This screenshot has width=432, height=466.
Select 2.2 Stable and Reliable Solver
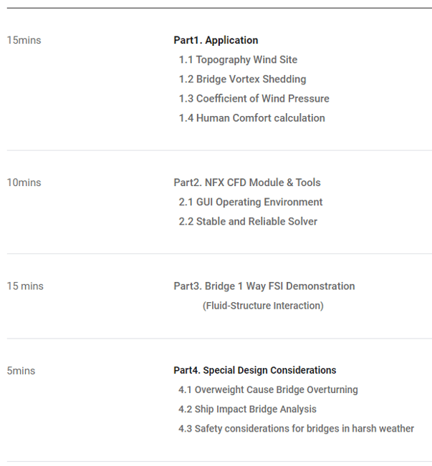248,222
